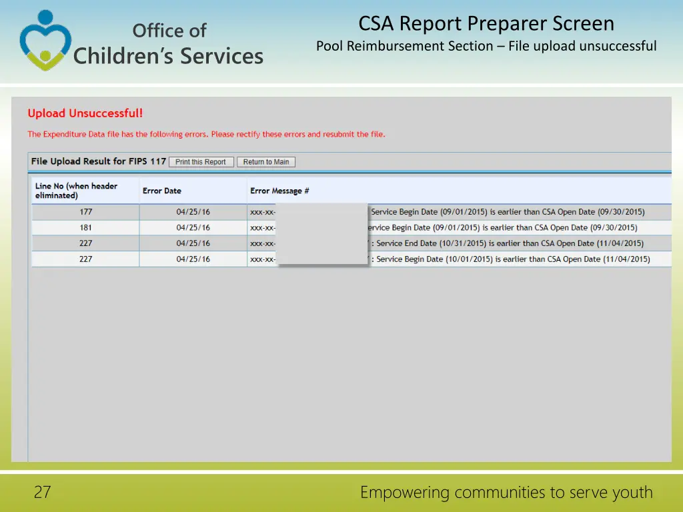Click the Return to Main button
Image resolution: width=683 pixels, height=512 pixels.
coord(266,162)
